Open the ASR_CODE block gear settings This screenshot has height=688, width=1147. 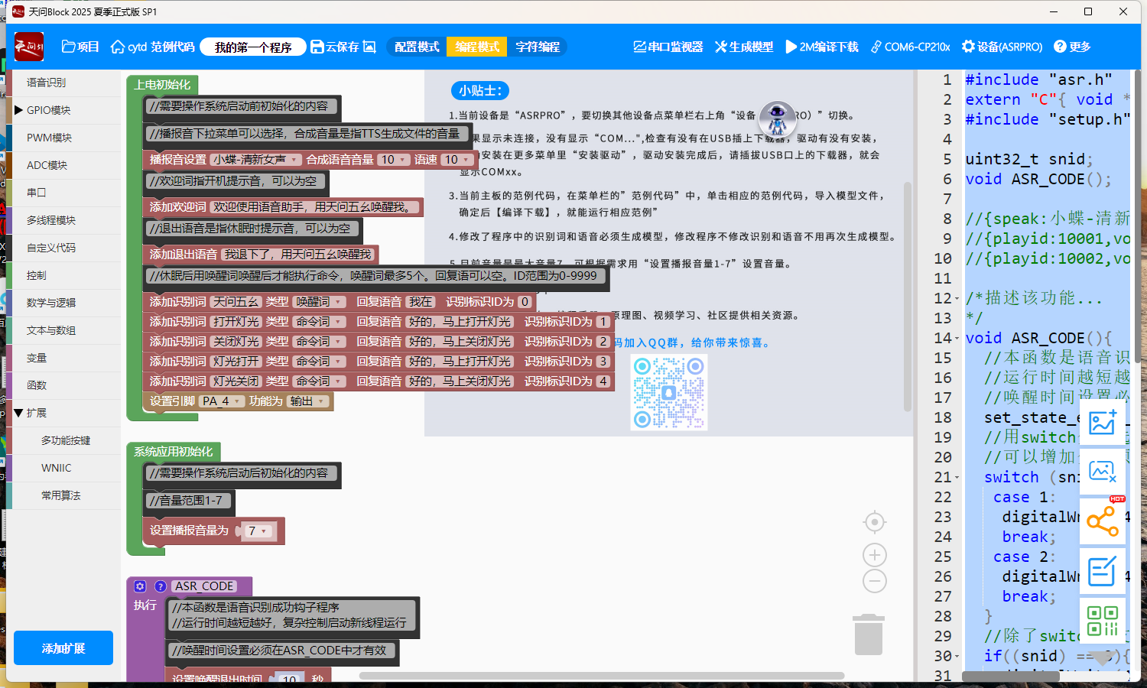tap(140, 586)
